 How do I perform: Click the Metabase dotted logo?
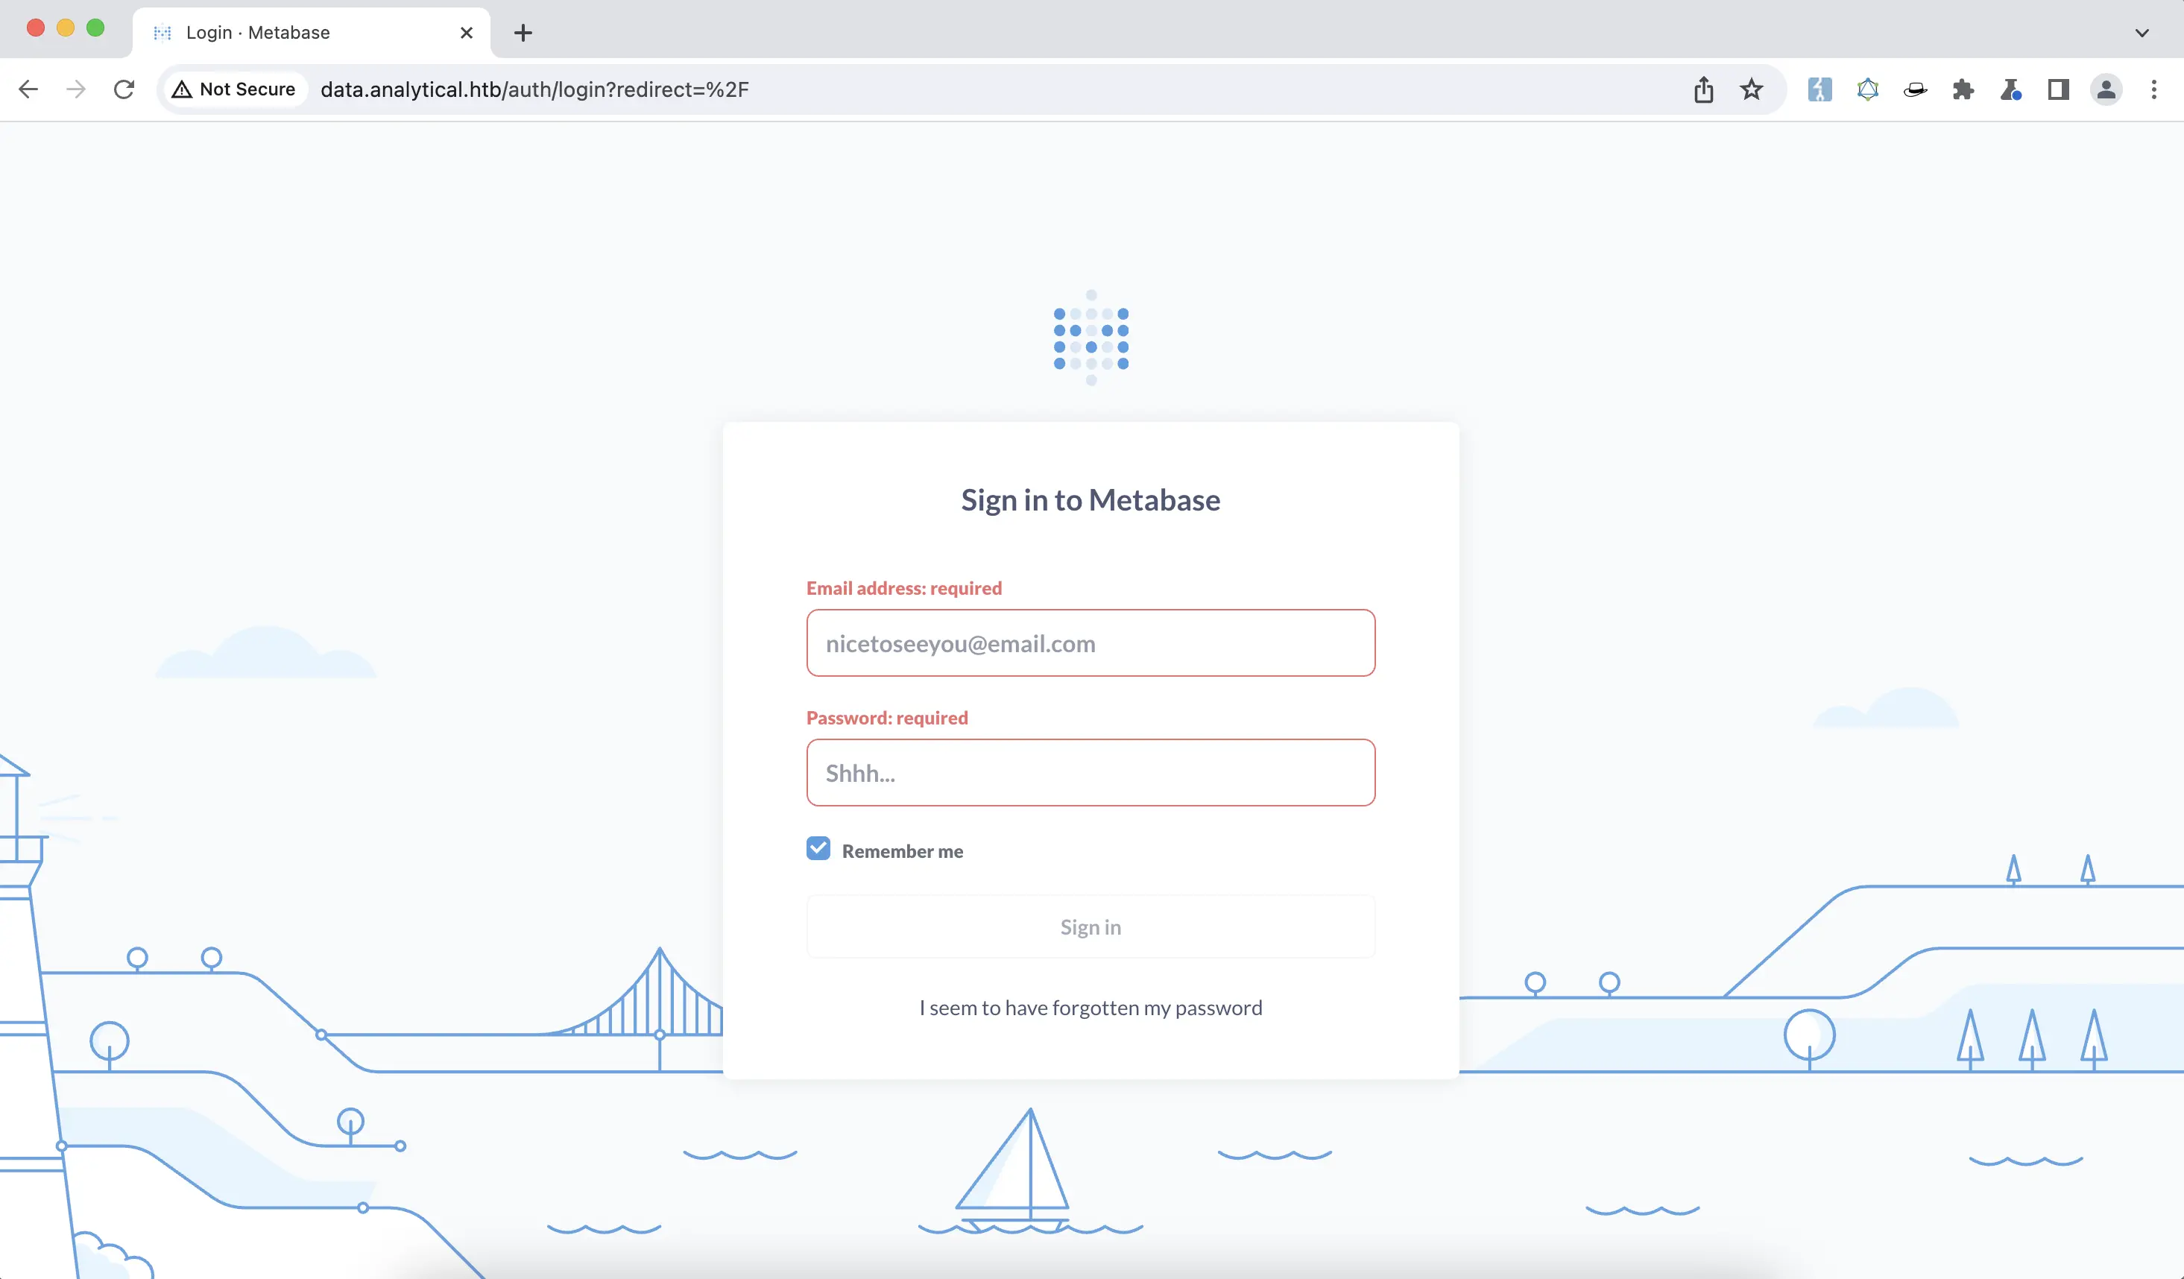coord(1091,338)
